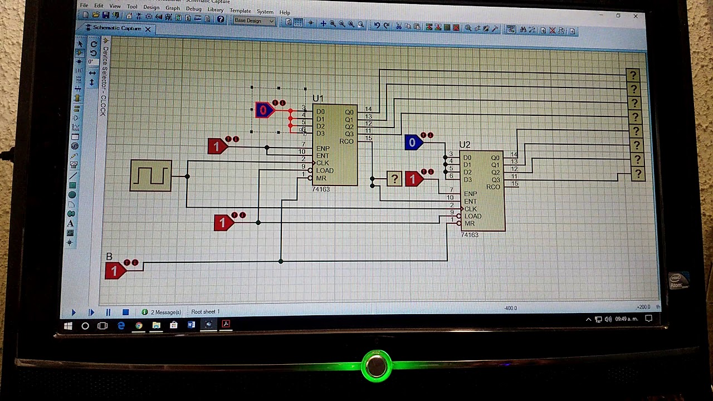This screenshot has width=713, height=401.
Task: Toggle the grid display icon
Action: click(x=298, y=23)
